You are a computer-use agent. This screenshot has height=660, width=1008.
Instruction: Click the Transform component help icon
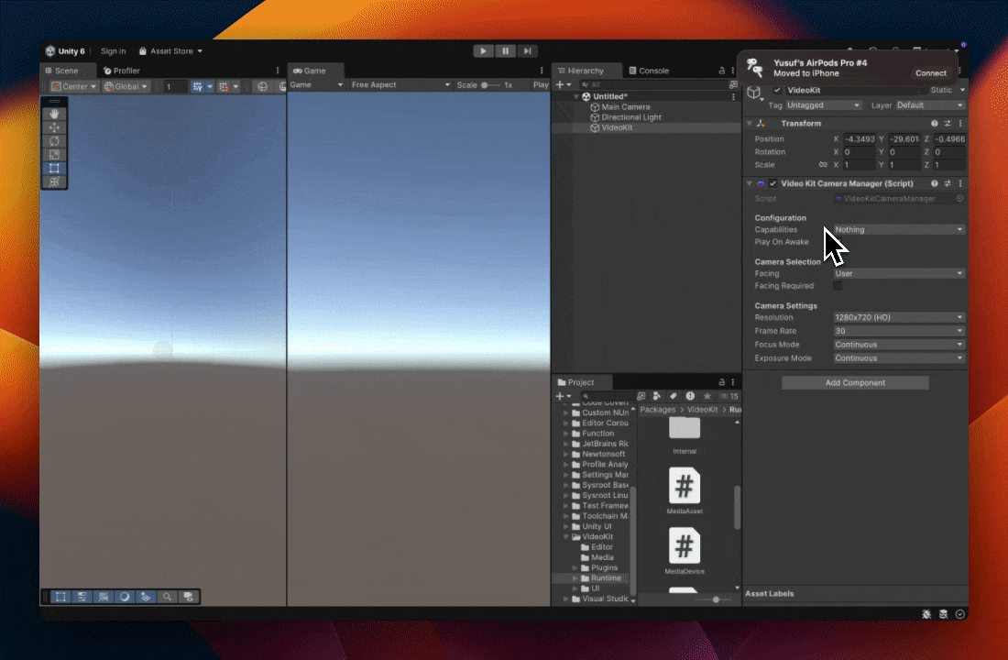tap(935, 124)
